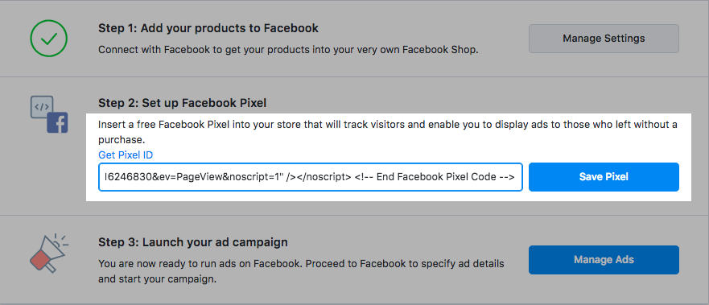Follow the Get Pixel ID link

point(126,155)
